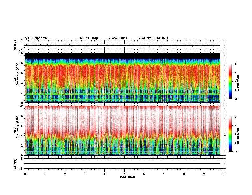Click tick label "9" on the Time axis
The width and height of the screenshot is (252, 195).
coord(204,174)
